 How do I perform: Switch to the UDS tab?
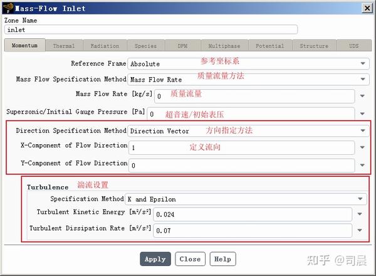(x=353, y=46)
